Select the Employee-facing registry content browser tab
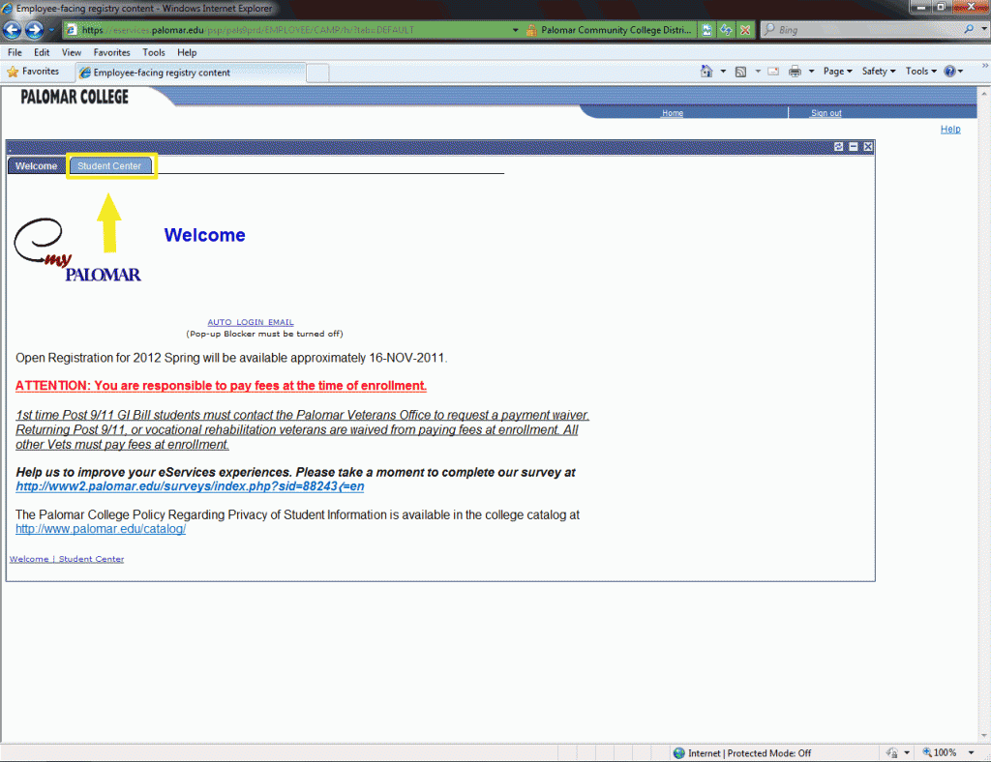 click(190, 73)
